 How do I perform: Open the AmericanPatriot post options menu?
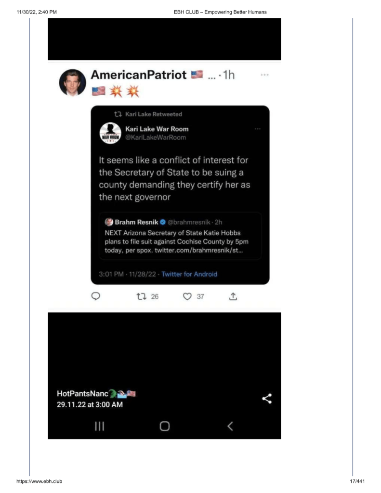point(263,75)
